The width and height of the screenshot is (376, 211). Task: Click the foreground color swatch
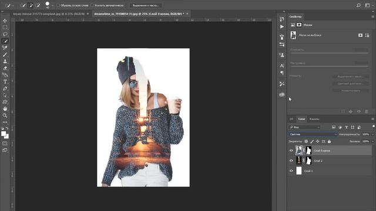pos(4,134)
